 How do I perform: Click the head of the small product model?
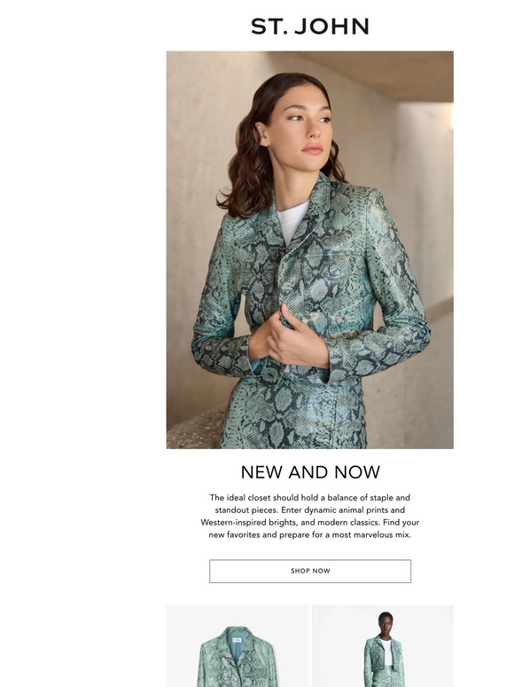click(385, 620)
